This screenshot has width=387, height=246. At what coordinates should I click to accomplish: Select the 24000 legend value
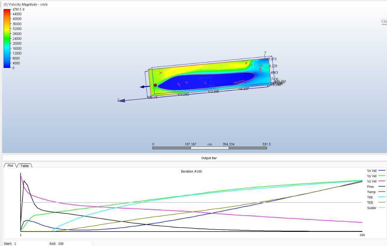17,39
